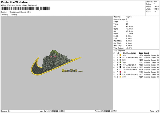Screen dimensions: 160x113
Task: Click the design name 'Swoosh Jack Hanma 3,8 in'
Action: (x=20, y=12)
